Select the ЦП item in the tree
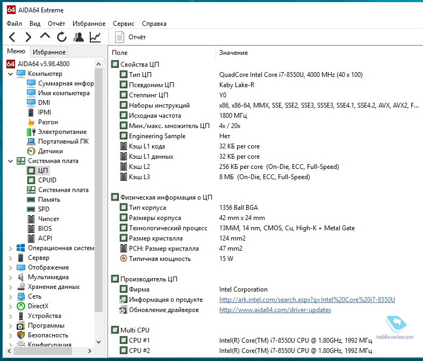The width and height of the screenshot is (423, 361). (x=38, y=171)
